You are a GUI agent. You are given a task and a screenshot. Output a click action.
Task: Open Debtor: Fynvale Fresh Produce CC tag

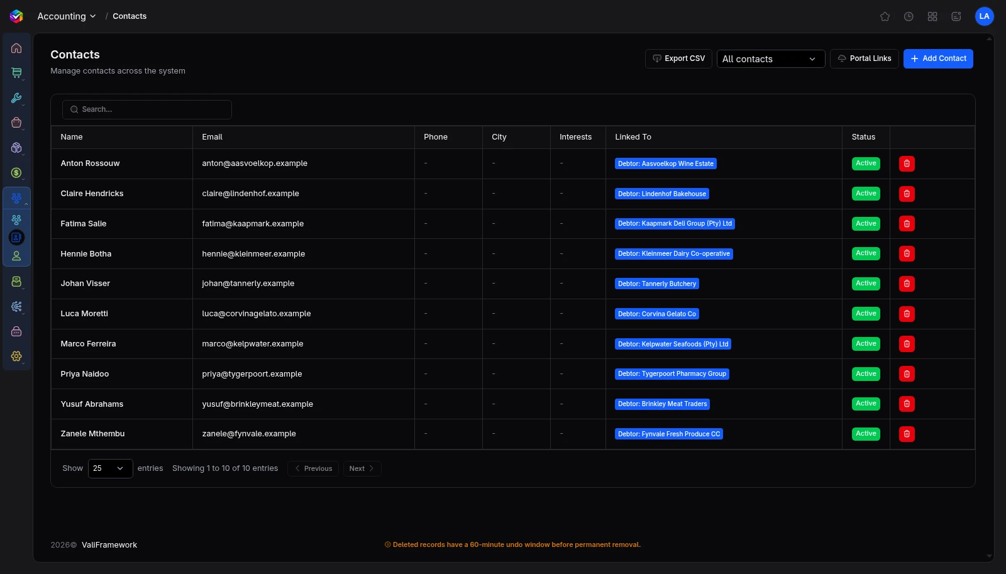click(669, 434)
